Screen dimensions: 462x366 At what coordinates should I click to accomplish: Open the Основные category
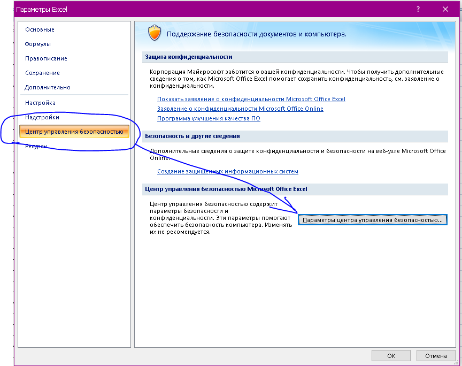40,29
